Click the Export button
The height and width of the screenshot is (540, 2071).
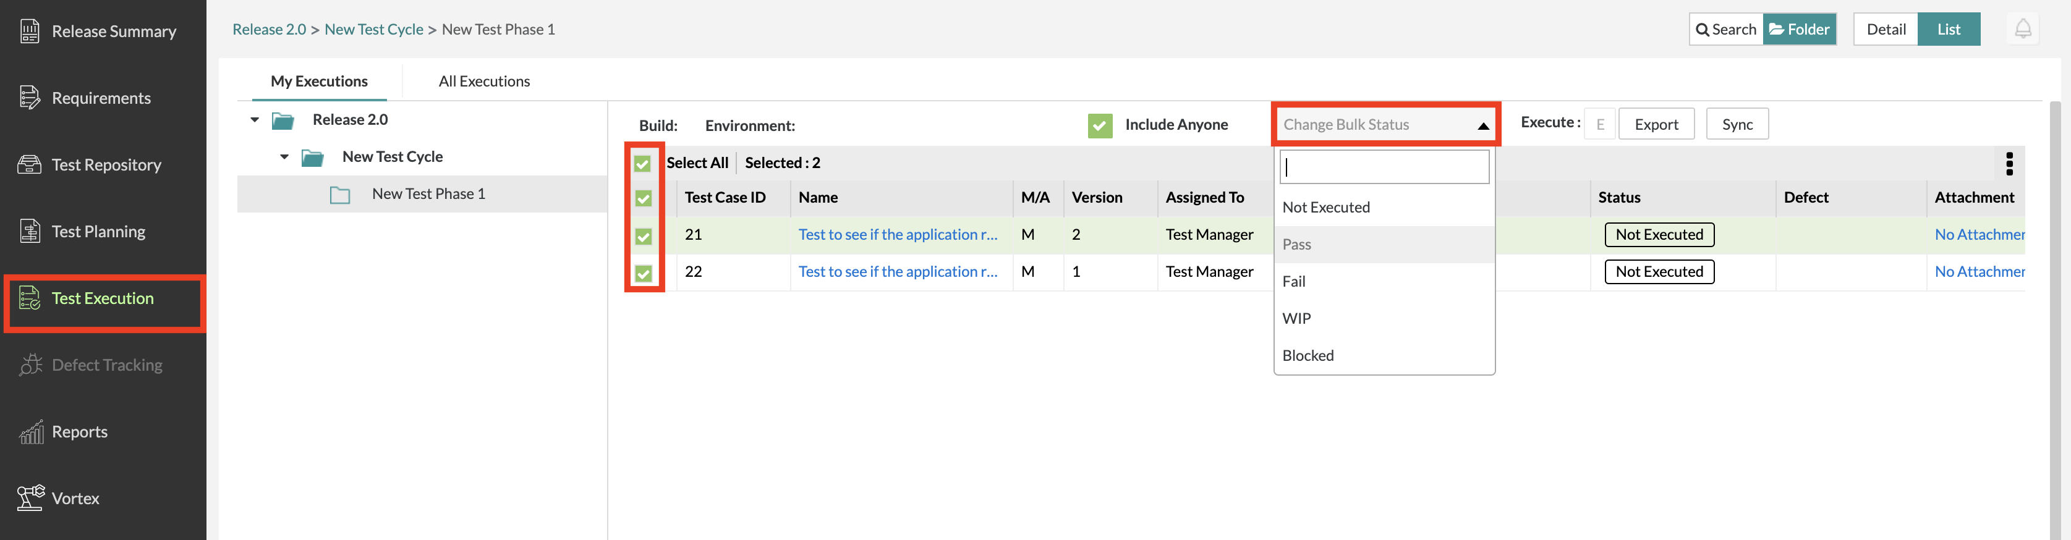1656,125
